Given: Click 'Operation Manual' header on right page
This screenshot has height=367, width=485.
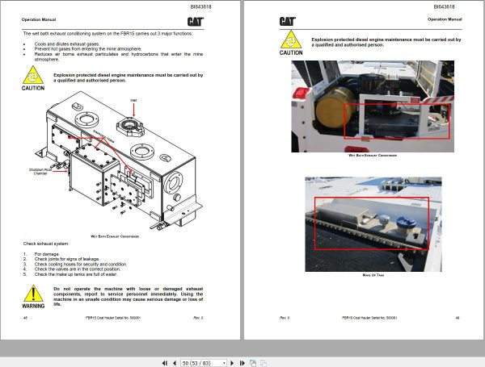Looking at the screenshot, I should click(x=445, y=19).
